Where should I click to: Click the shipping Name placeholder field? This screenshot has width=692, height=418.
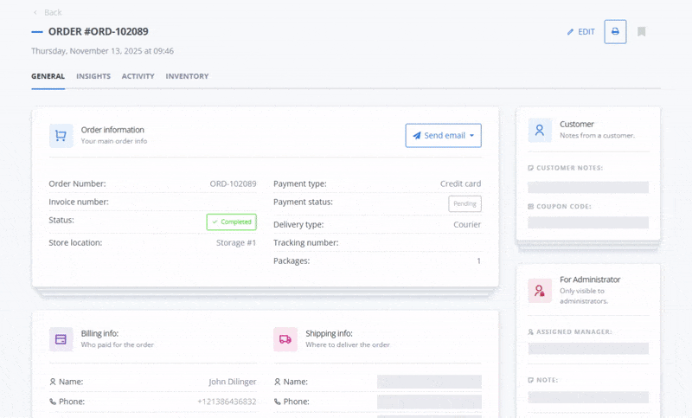point(429,382)
